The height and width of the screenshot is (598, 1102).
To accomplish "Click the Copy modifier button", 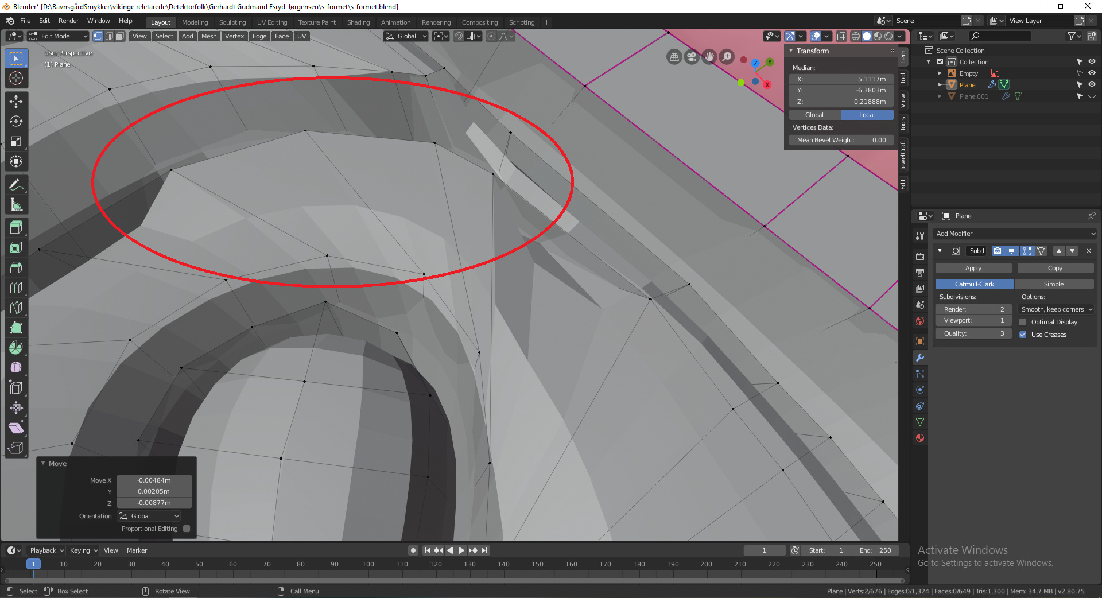I will tap(1055, 268).
